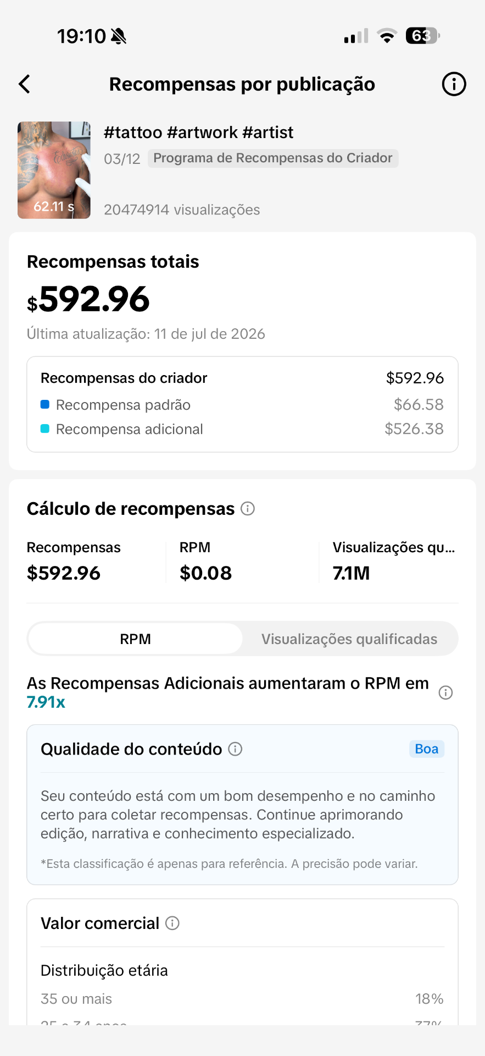Viewport: 485px width, 1056px height.
Task: Tap info icon next to Valor comercial
Action: 172,923
